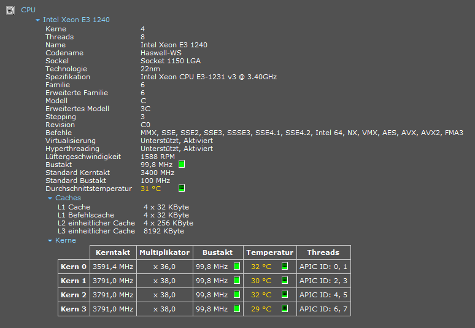Image resolution: width=475 pixels, height=328 pixels.
Task: Select the Bustakt column header
Action: [218, 252]
